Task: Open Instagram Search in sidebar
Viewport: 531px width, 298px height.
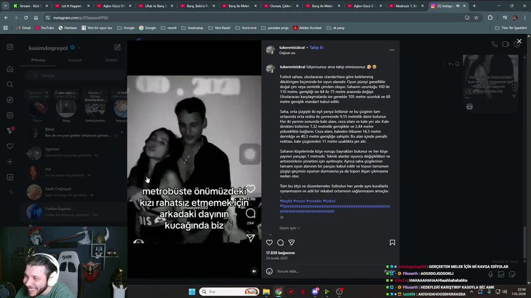Action: click(10, 84)
